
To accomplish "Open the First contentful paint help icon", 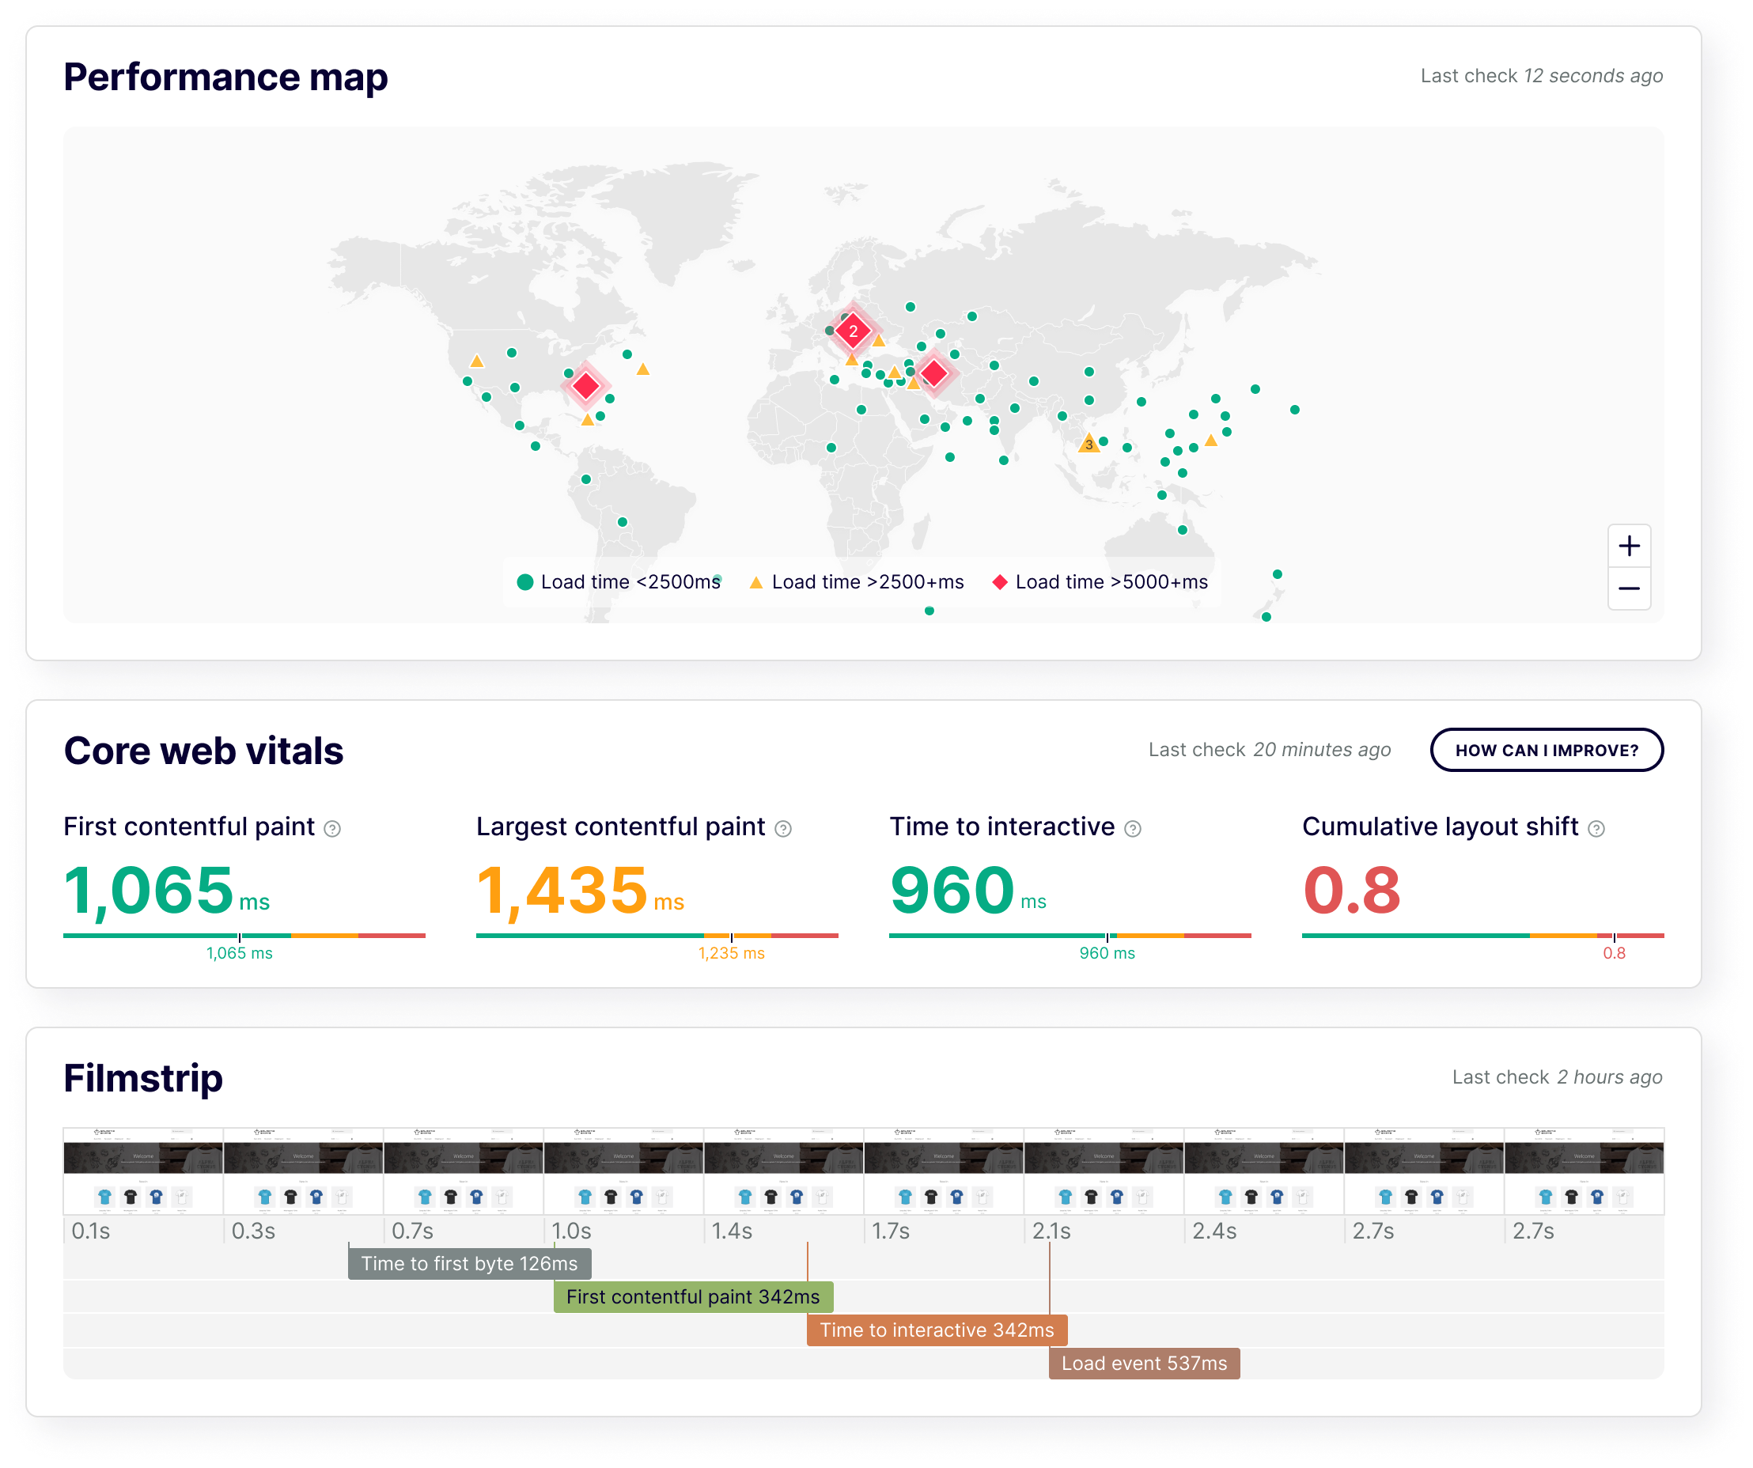I will click(x=331, y=830).
